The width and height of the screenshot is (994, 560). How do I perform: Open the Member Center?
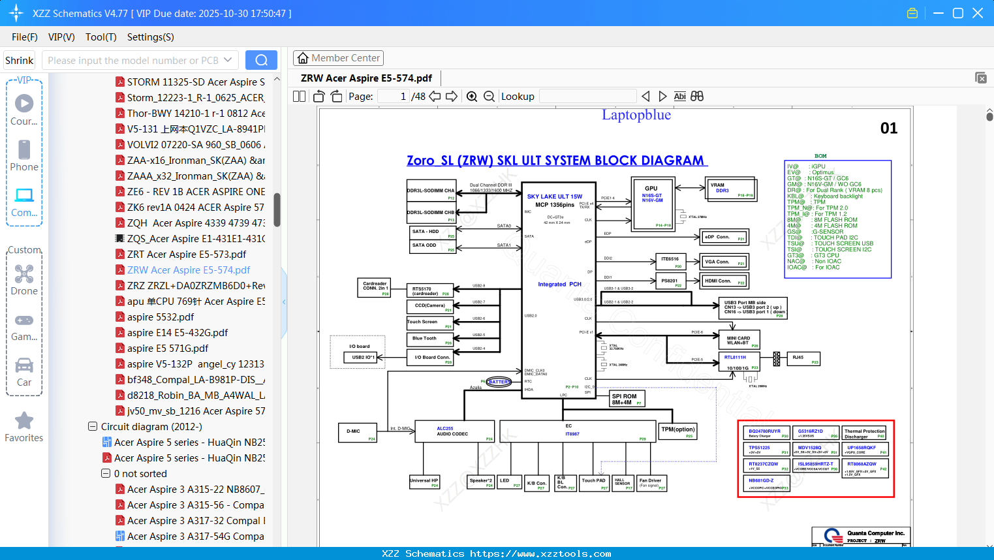click(338, 58)
